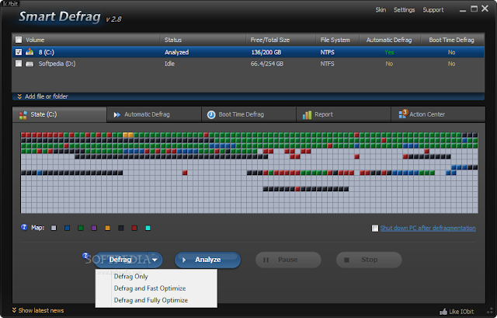Screen dimensions: 497x318
Task: Click the Show latest news chevron icon
Action: click(14, 310)
